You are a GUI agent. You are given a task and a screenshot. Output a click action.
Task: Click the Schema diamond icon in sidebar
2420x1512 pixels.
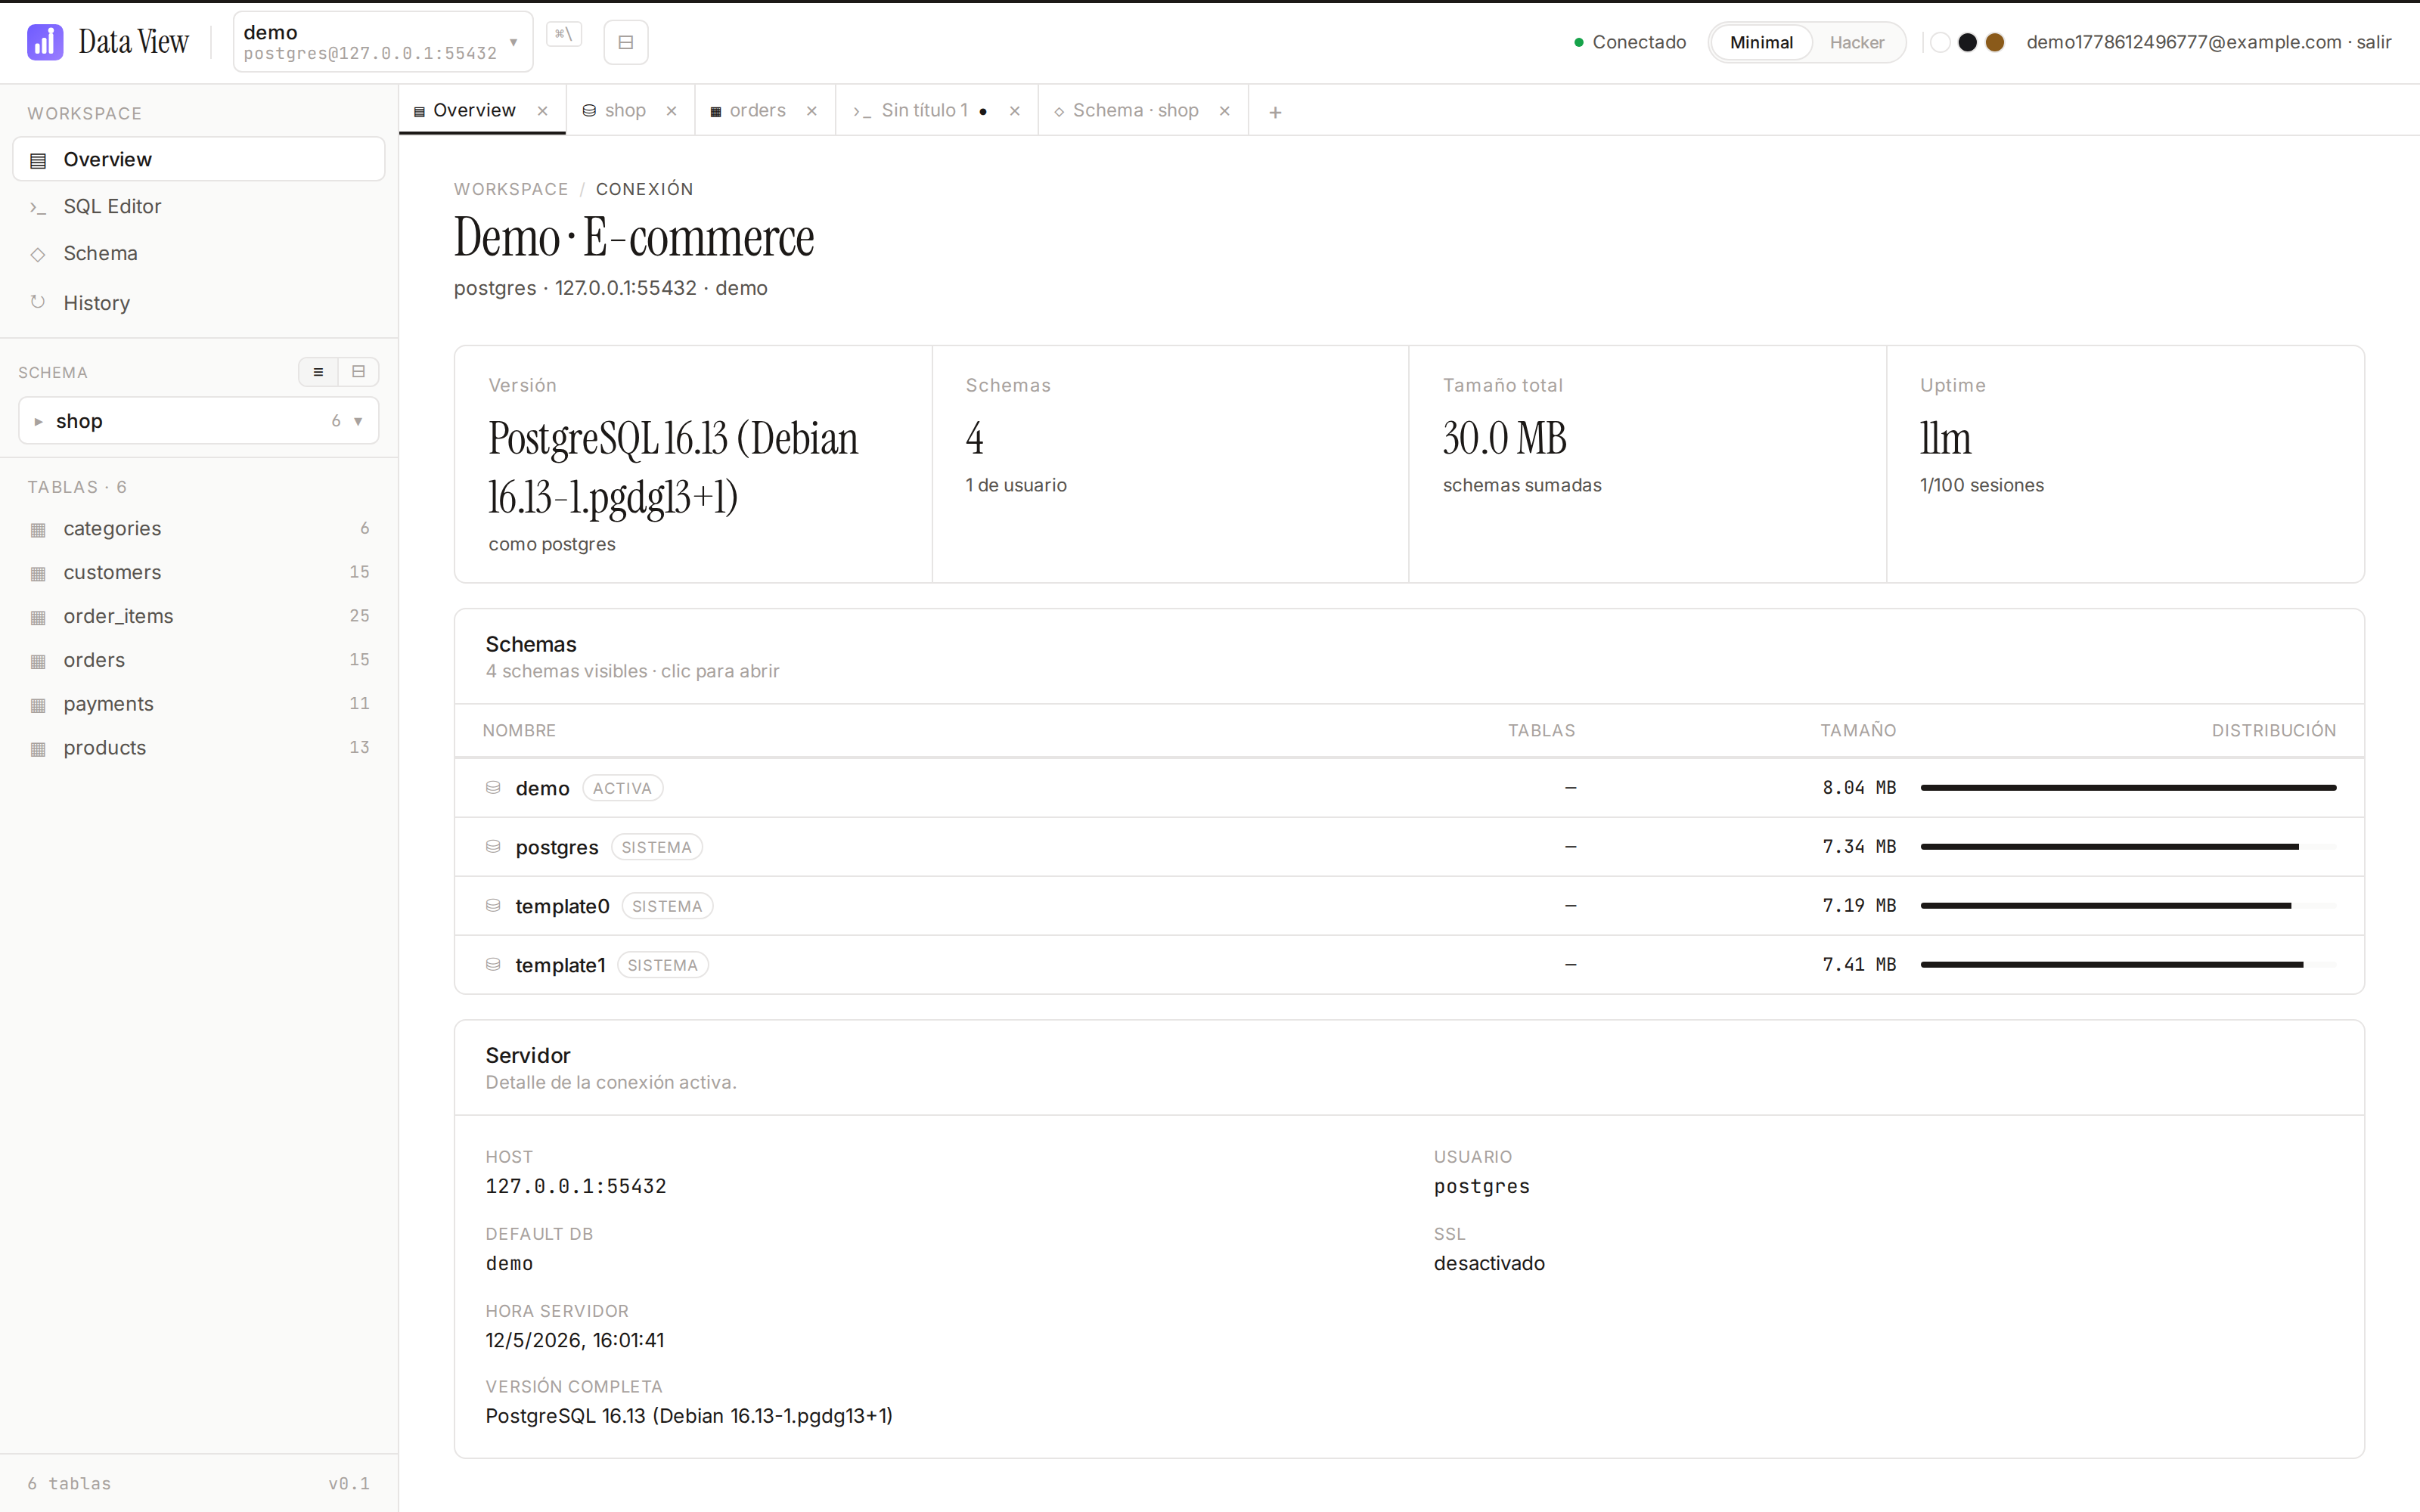(x=38, y=254)
